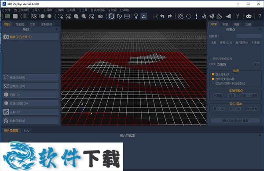Click the new project icon in toolbar
Viewport: 264px width, 171px height.
pos(7,16)
